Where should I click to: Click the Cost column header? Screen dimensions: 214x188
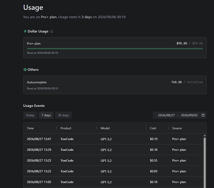click(x=153, y=128)
